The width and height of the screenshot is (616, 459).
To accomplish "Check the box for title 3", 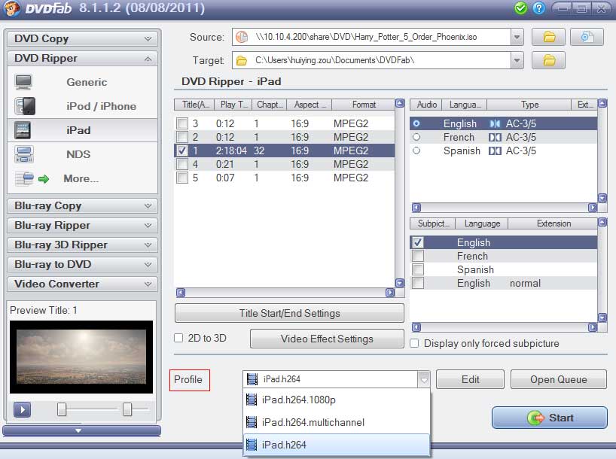I will click(x=182, y=123).
